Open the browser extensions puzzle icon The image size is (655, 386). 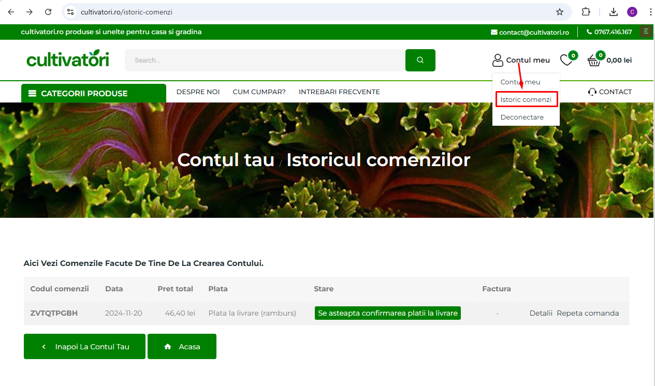click(586, 12)
